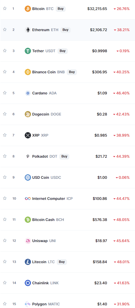Click the blue Chainlink hexagon logo
This screenshot has height=308, width=135.
tap(28, 283)
